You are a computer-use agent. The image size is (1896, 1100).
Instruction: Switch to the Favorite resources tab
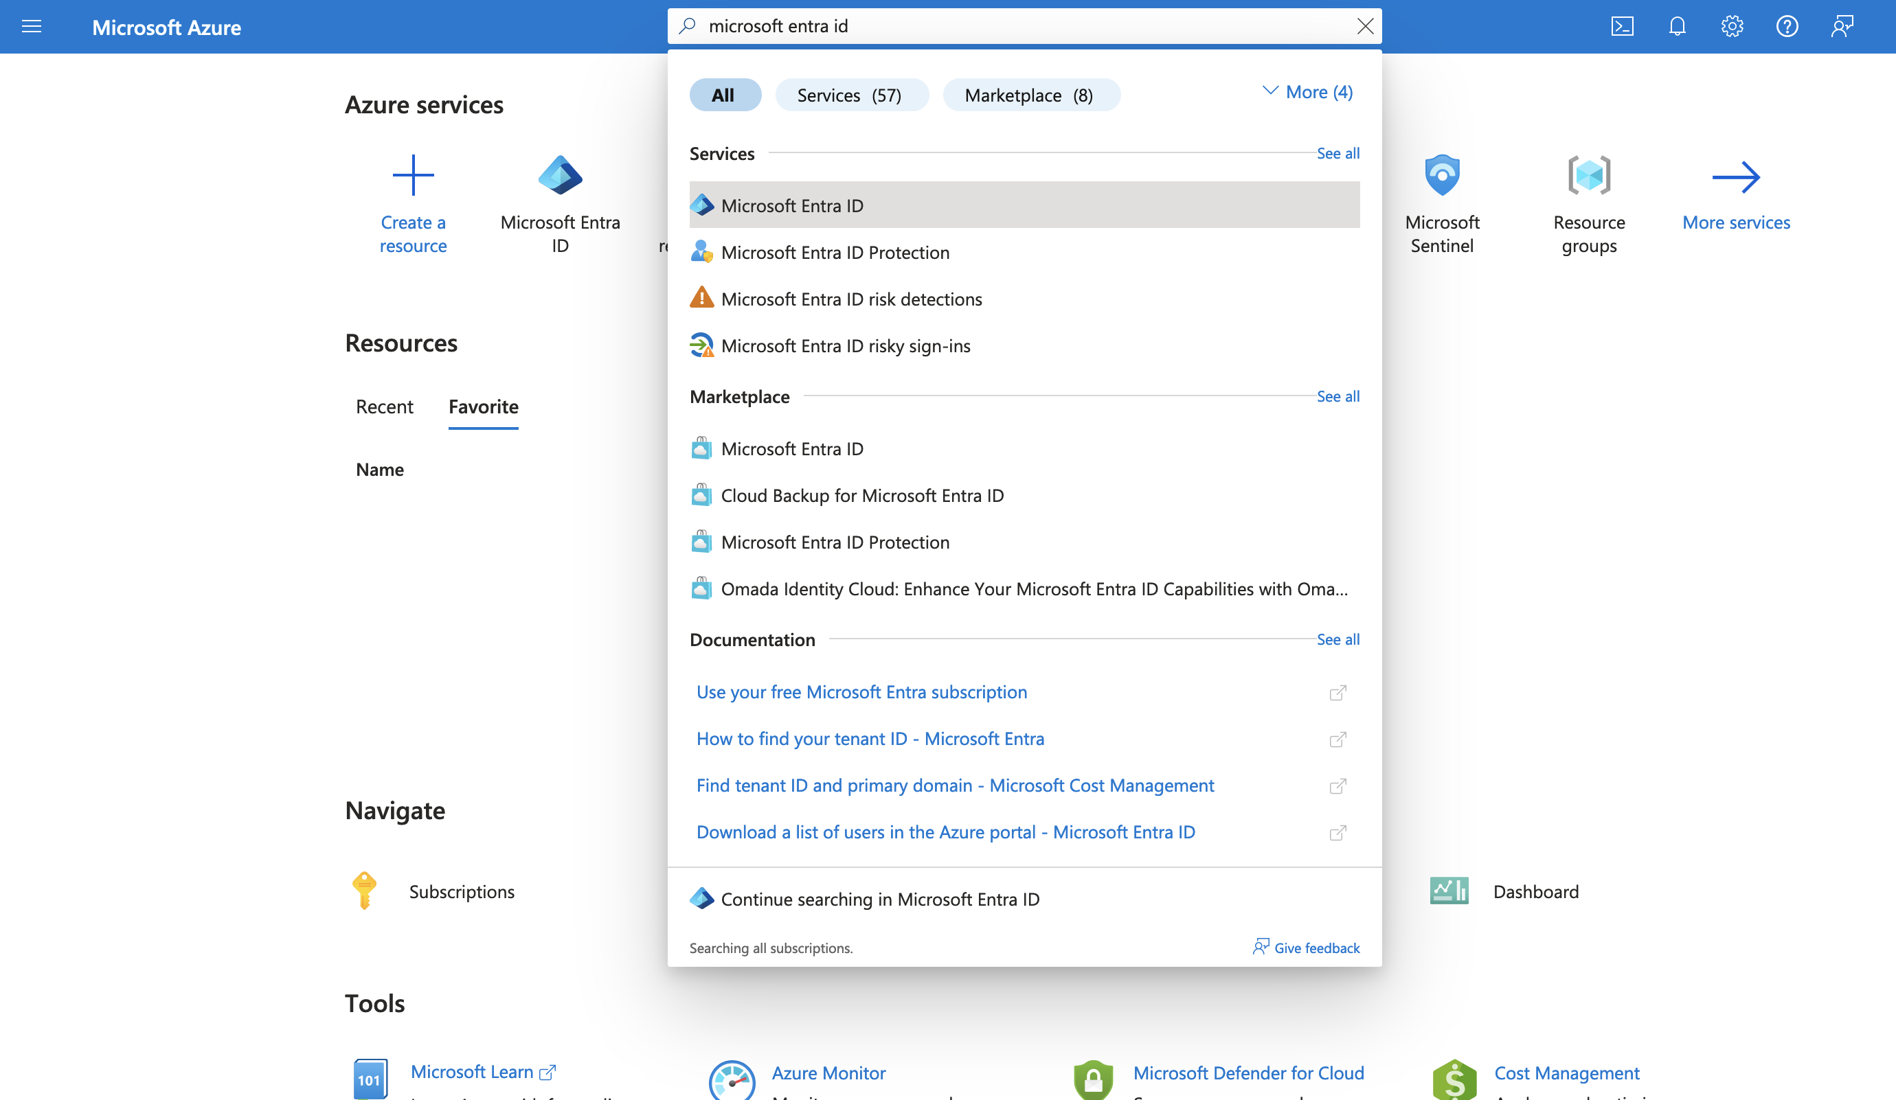point(483,406)
